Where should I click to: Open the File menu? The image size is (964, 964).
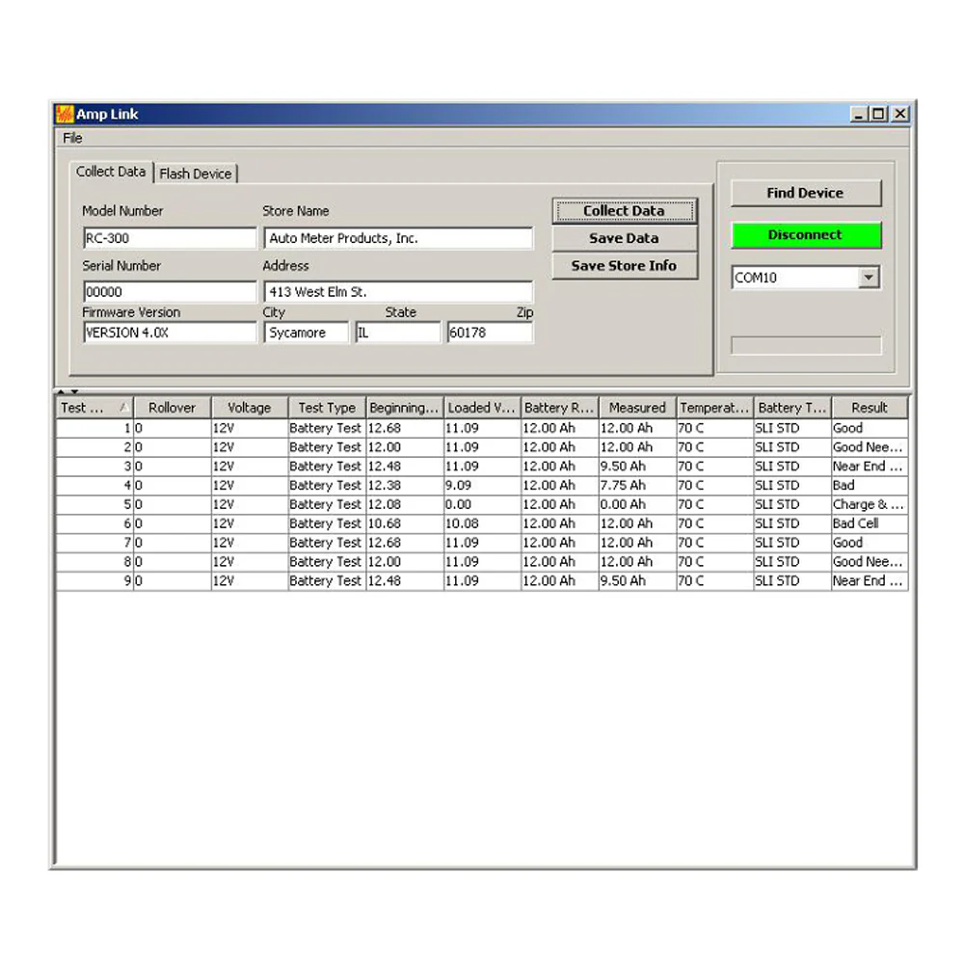(x=72, y=138)
